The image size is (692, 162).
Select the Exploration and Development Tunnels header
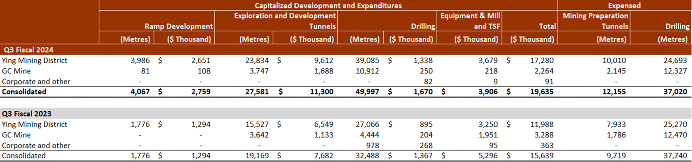tap(285, 21)
